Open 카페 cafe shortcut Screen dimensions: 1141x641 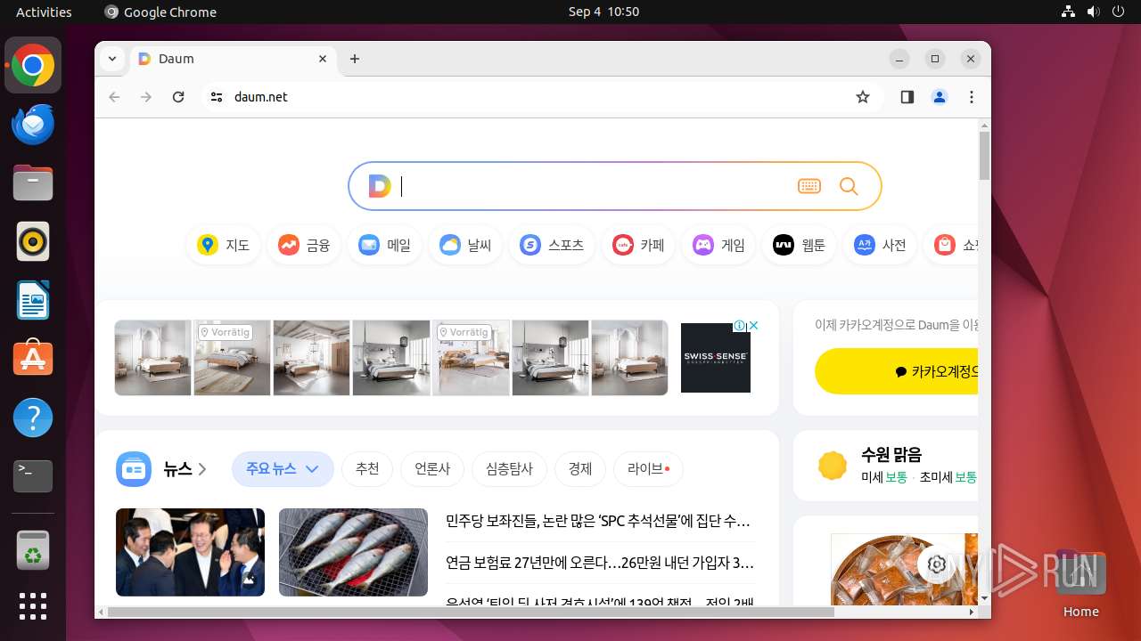[638, 245]
